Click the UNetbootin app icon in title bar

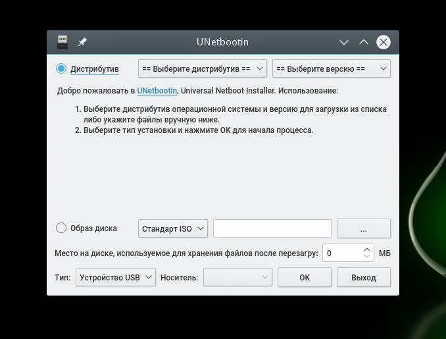point(62,42)
